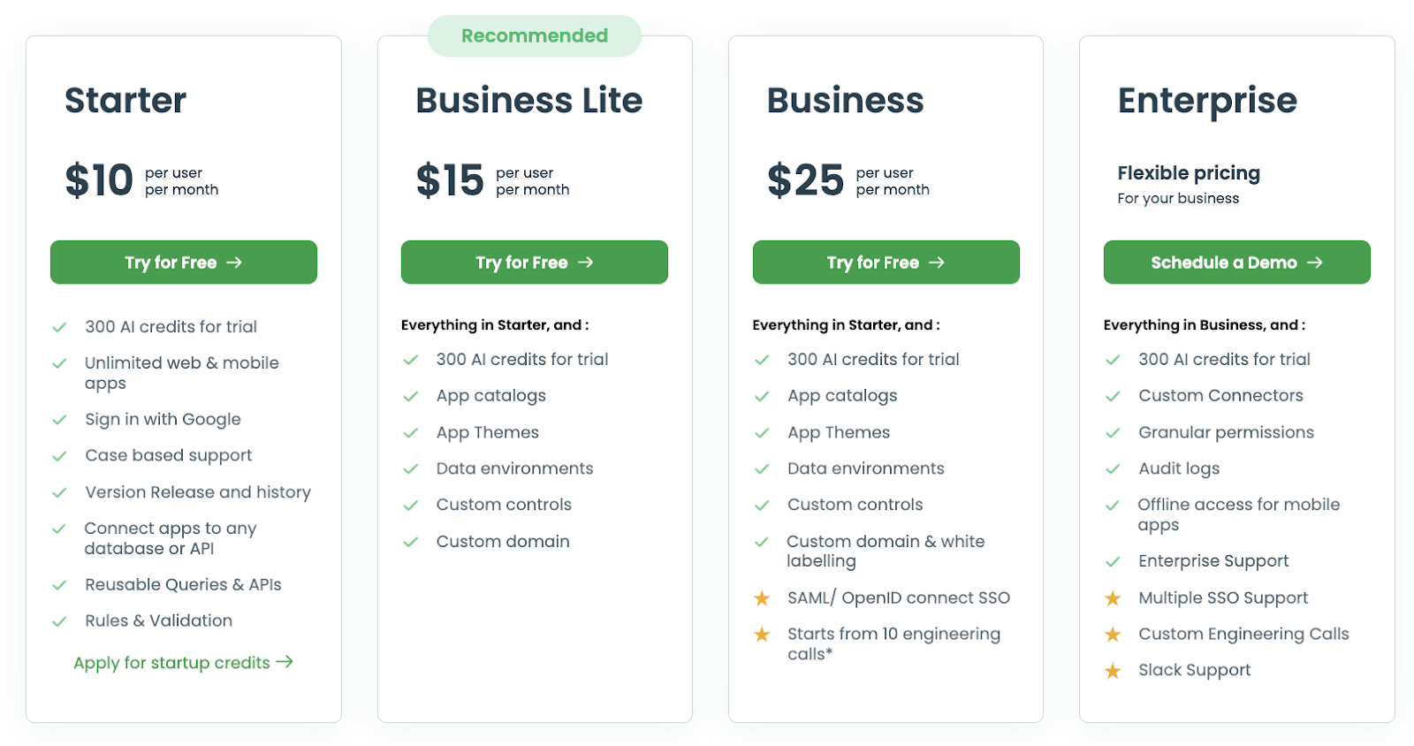Click Try for Free under the $25 Business plan
1414x746 pixels.
886,263
